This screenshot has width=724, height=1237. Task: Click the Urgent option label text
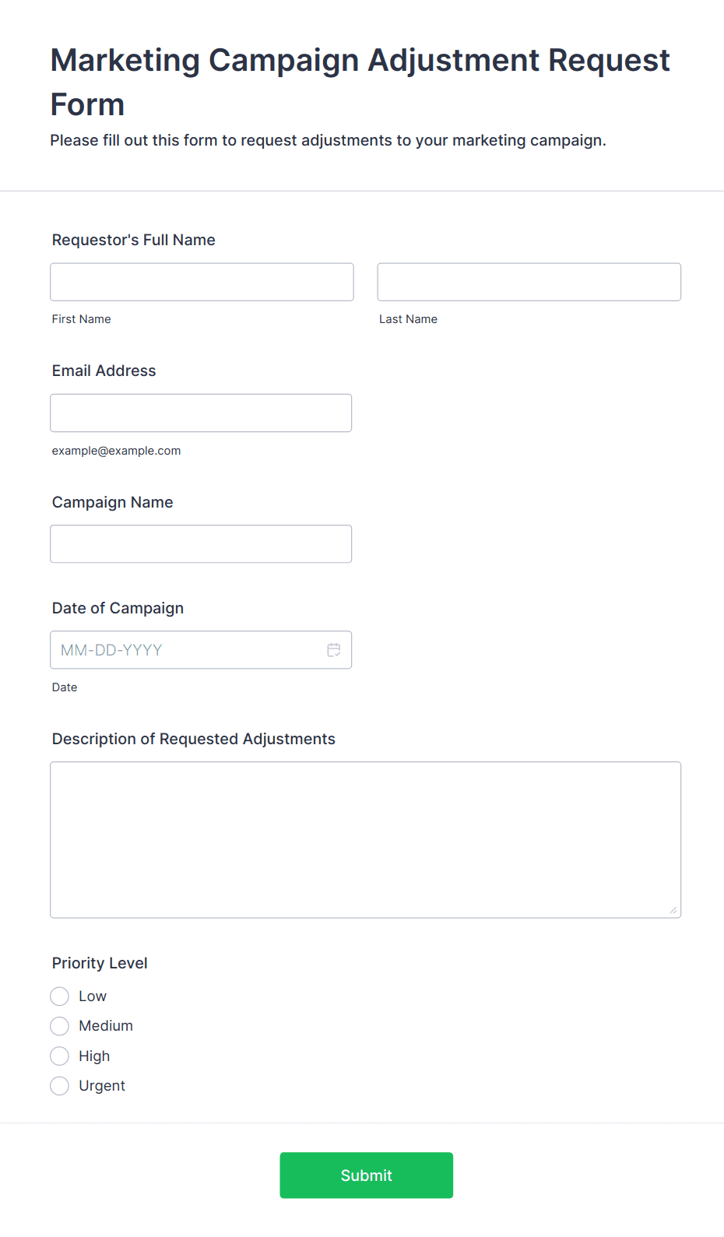(x=102, y=1086)
